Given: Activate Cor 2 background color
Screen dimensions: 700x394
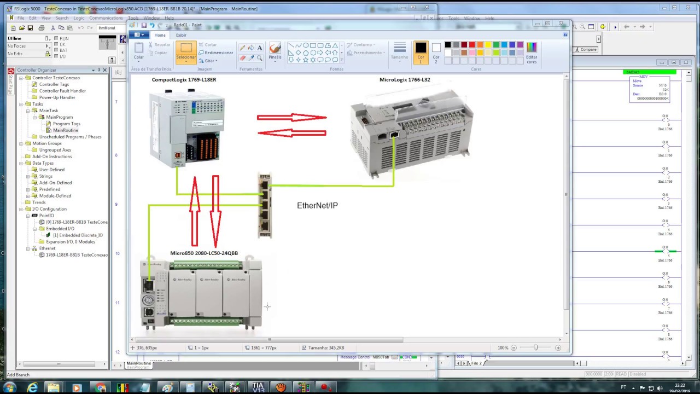Looking at the screenshot, I should 436,53.
